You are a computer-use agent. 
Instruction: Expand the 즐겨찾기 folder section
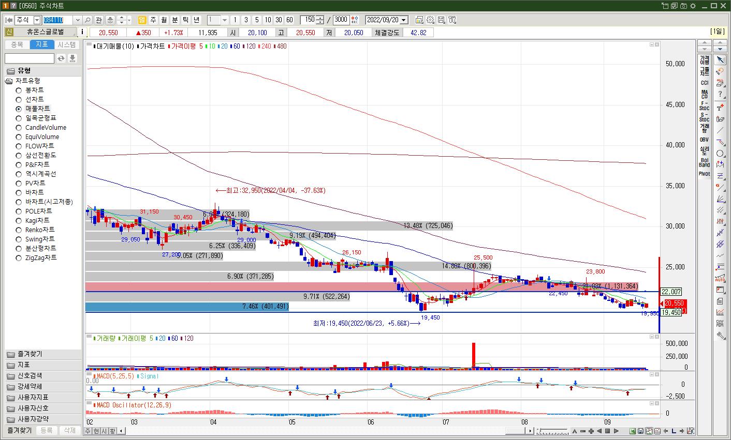(x=43, y=354)
